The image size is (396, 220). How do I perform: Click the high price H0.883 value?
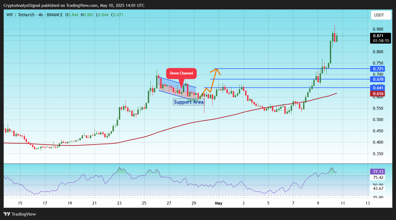pos(87,15)
